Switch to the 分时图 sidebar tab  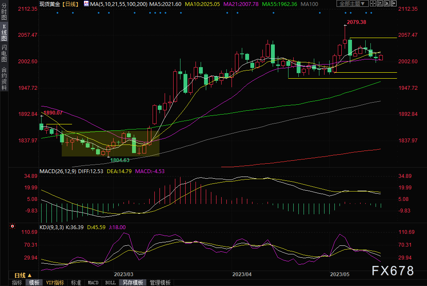(x=4, y=12)
